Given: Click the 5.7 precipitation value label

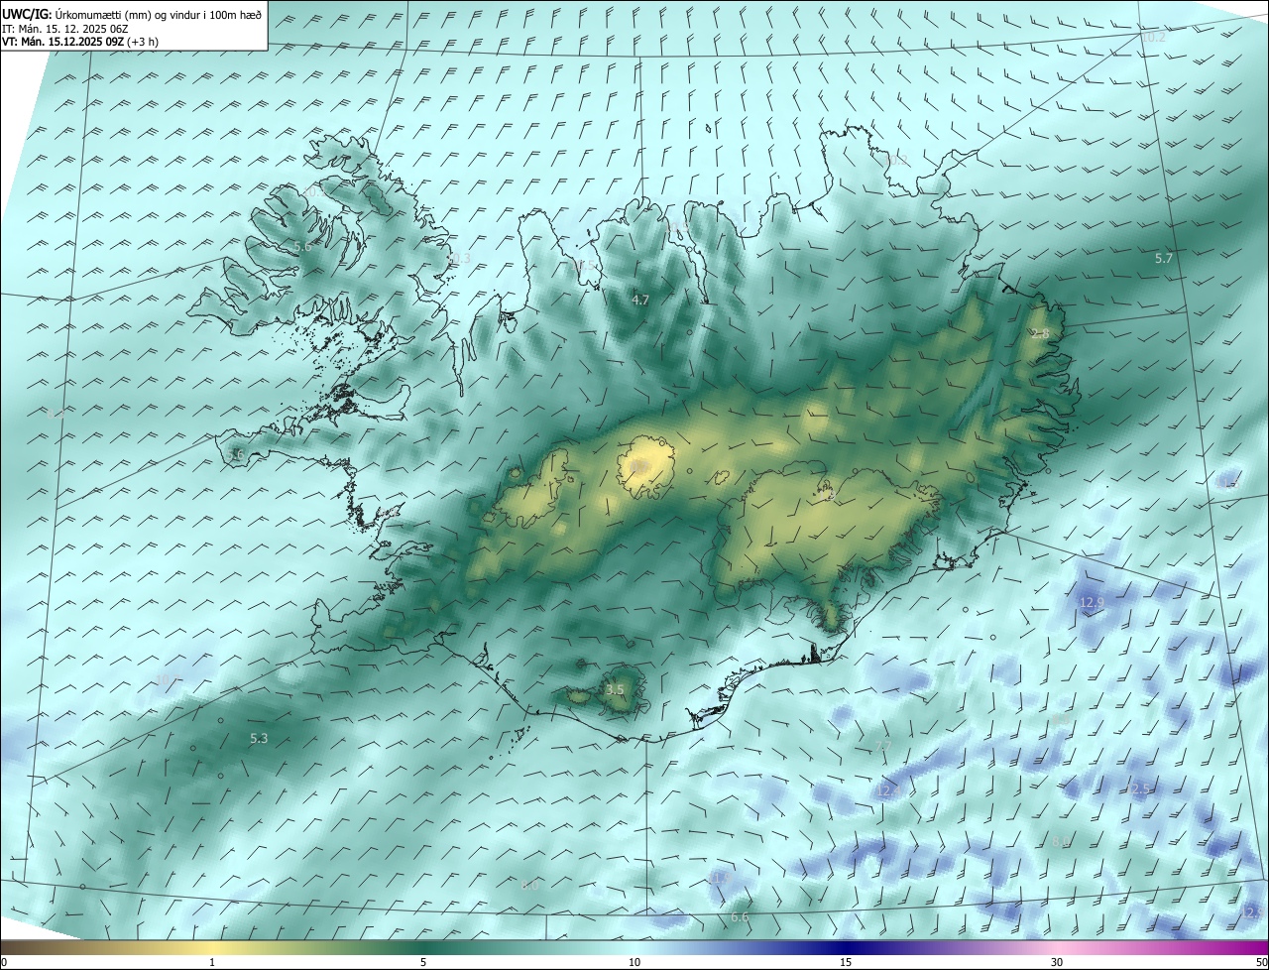Looking at the screenshot, I should pos(1164,258).
